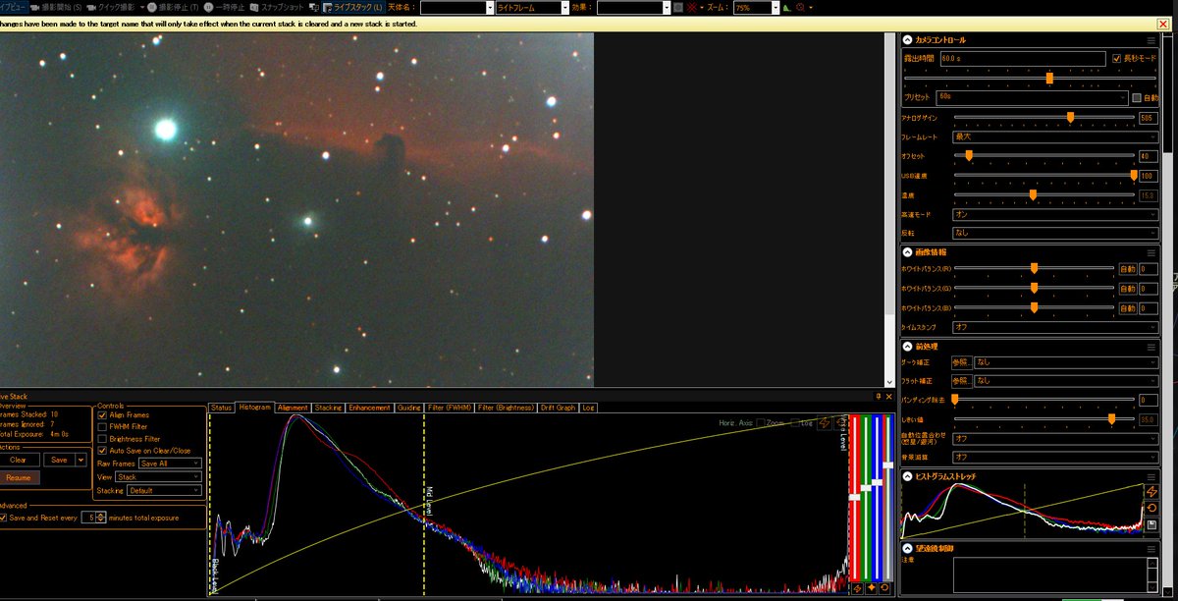Click the red reticule overlay icon

click(x=693, y=7)
